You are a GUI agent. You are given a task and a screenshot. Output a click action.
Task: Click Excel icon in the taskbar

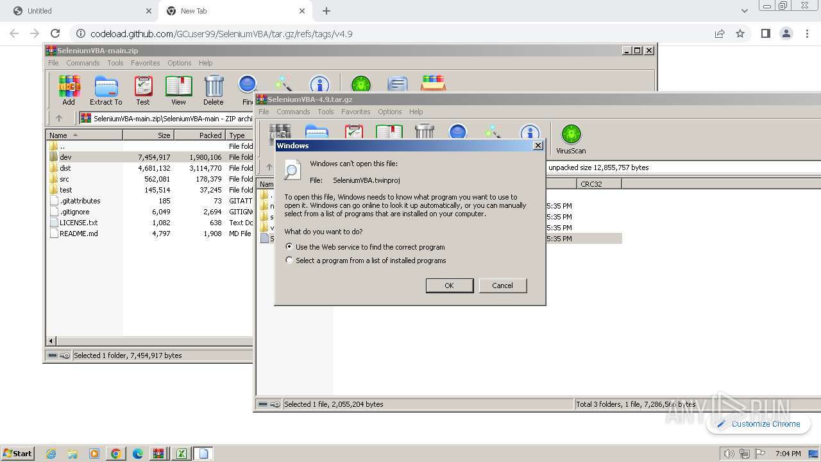tap(182, 454)
